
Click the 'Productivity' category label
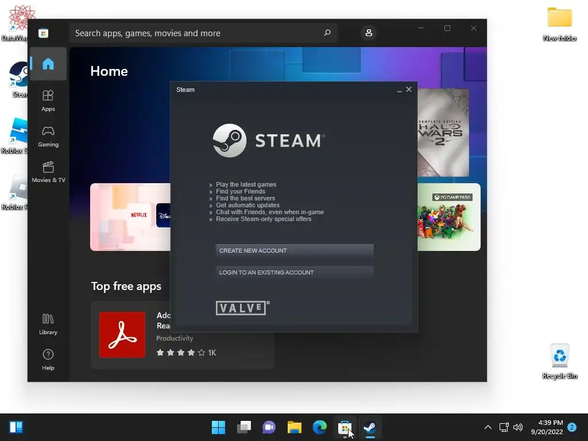point(175,338)
